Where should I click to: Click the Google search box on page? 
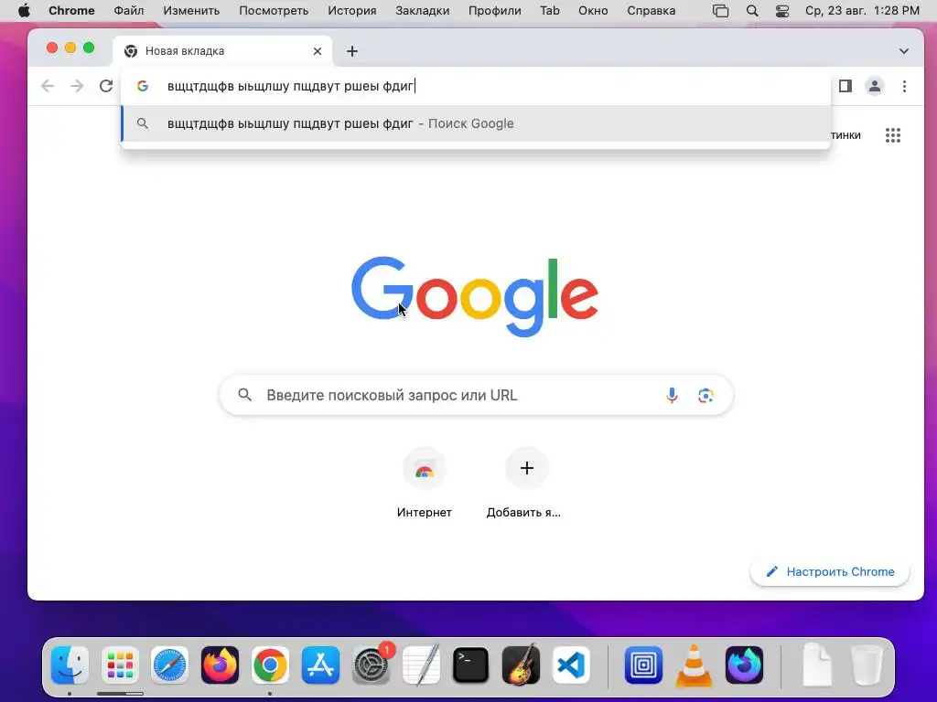click(476, 395)
